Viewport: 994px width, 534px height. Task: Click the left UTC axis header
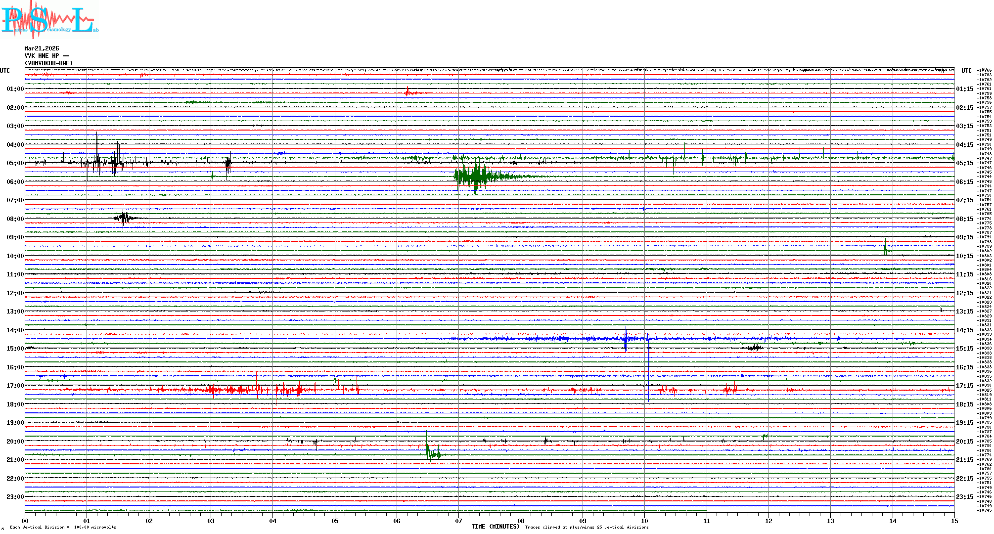point(5,71)
